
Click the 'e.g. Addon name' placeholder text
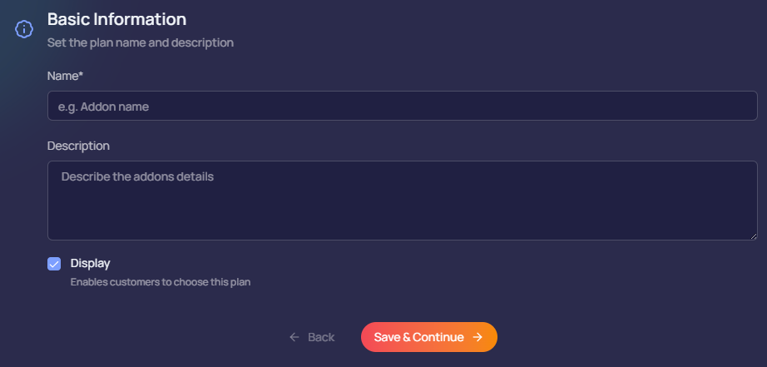tap(103, 107)
